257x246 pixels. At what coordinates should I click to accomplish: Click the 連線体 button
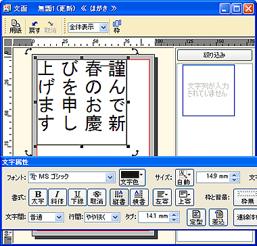(245, 217)
